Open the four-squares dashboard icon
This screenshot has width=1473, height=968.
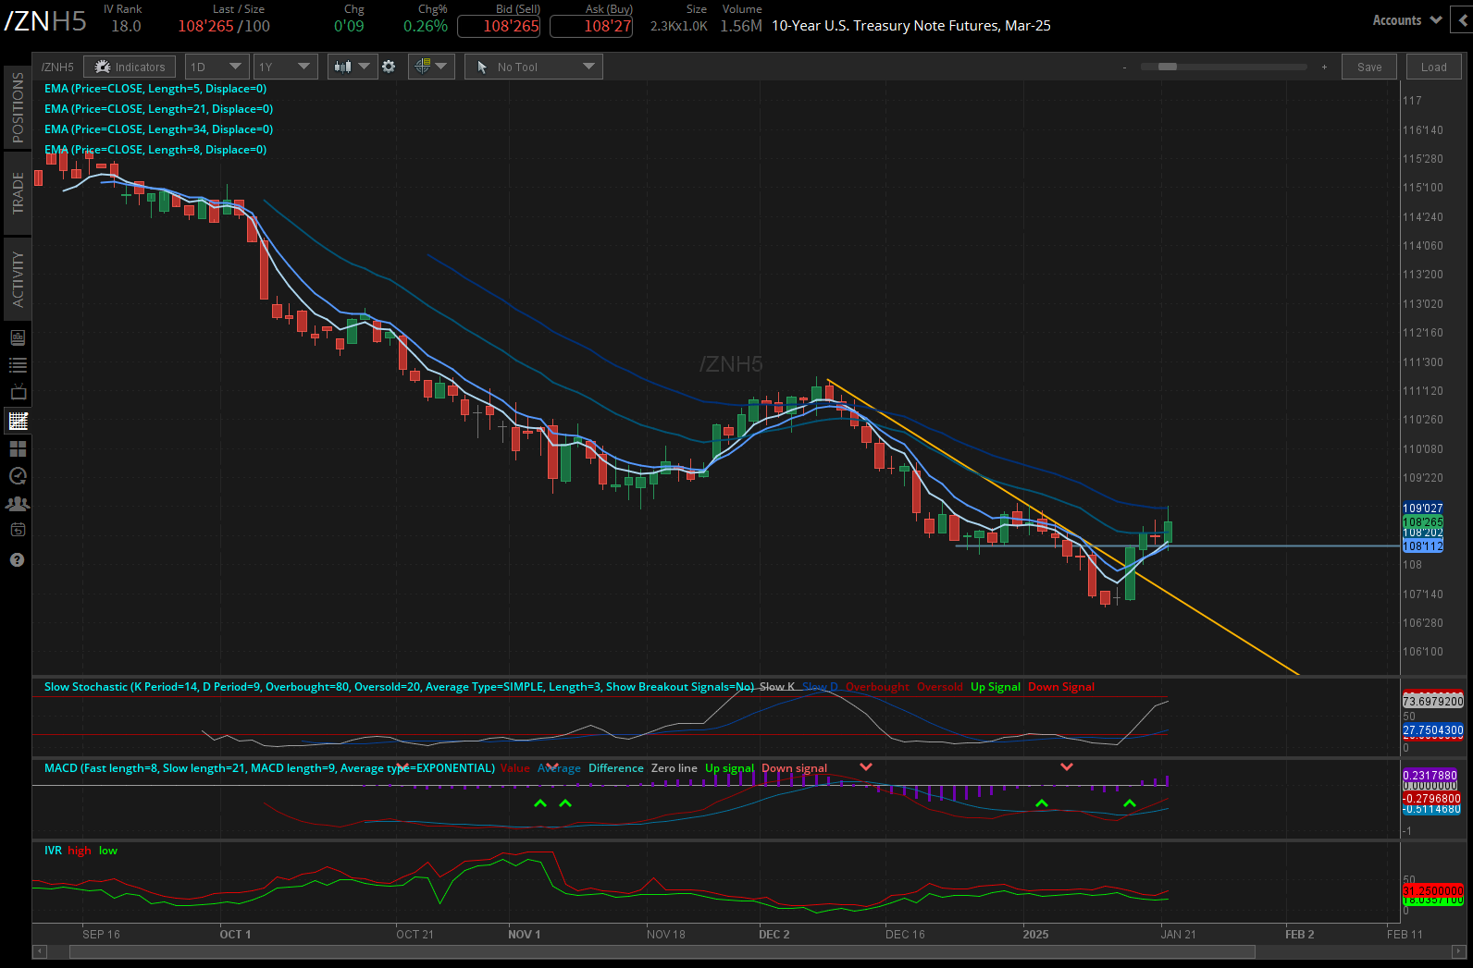pyautogui.click(x=18, y=448)
